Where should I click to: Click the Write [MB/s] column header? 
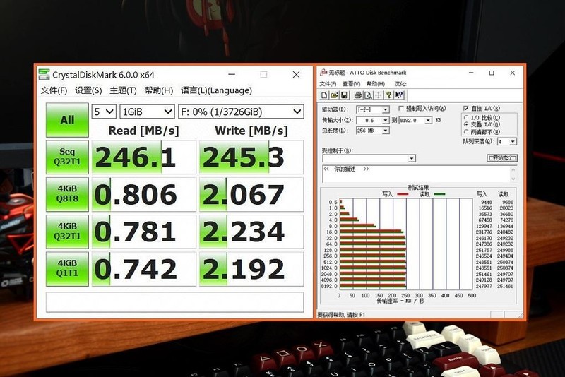click(x=251, y=131)
